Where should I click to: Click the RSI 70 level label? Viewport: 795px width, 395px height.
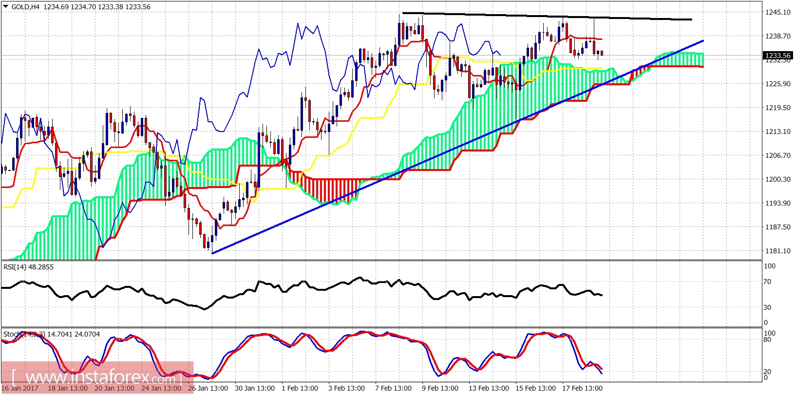[767, 282]
